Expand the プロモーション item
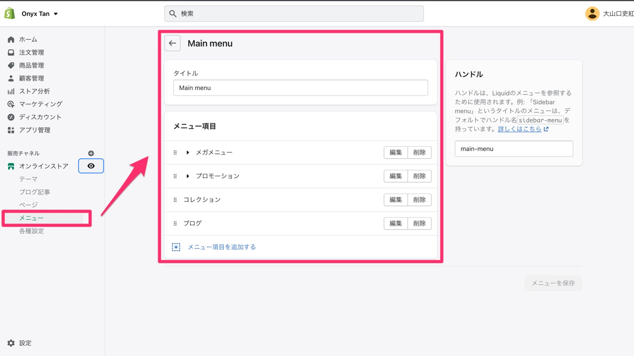Viewport: 634px width, 356px height. pos(188,176)
